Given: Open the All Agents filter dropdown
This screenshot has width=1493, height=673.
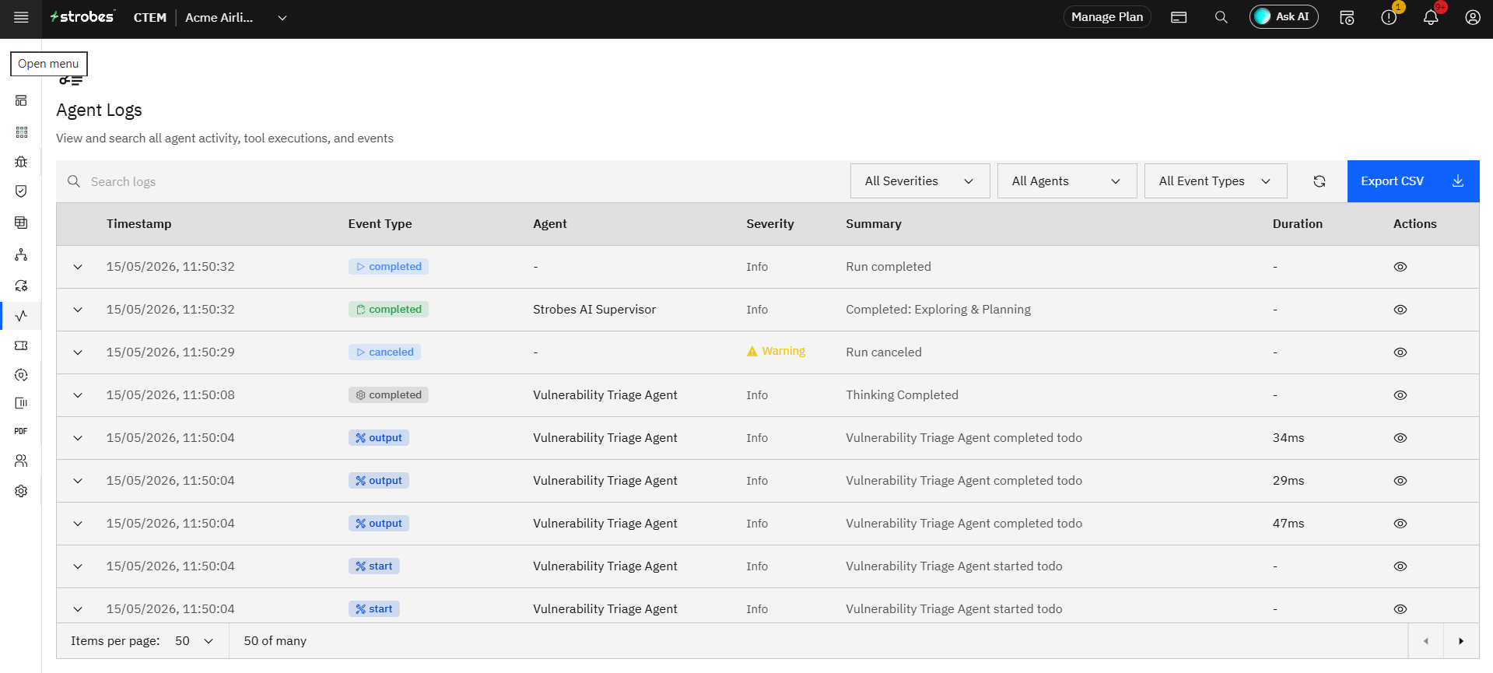Looking at the screenshot, I should click(1067, 181).
